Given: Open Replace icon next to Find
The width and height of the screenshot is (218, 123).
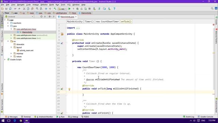Looking at the screenshot, I should pos(41,9).
